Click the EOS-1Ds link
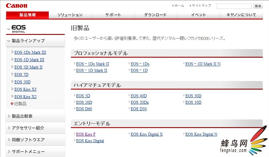The width and height of the screenshot is (269, 157). [140, 64]
